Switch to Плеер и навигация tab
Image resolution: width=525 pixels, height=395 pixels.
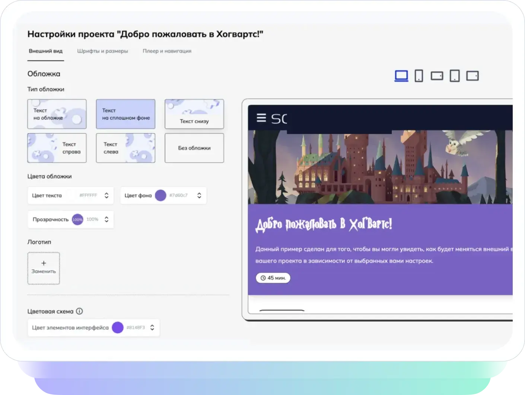tap(167, 51)
